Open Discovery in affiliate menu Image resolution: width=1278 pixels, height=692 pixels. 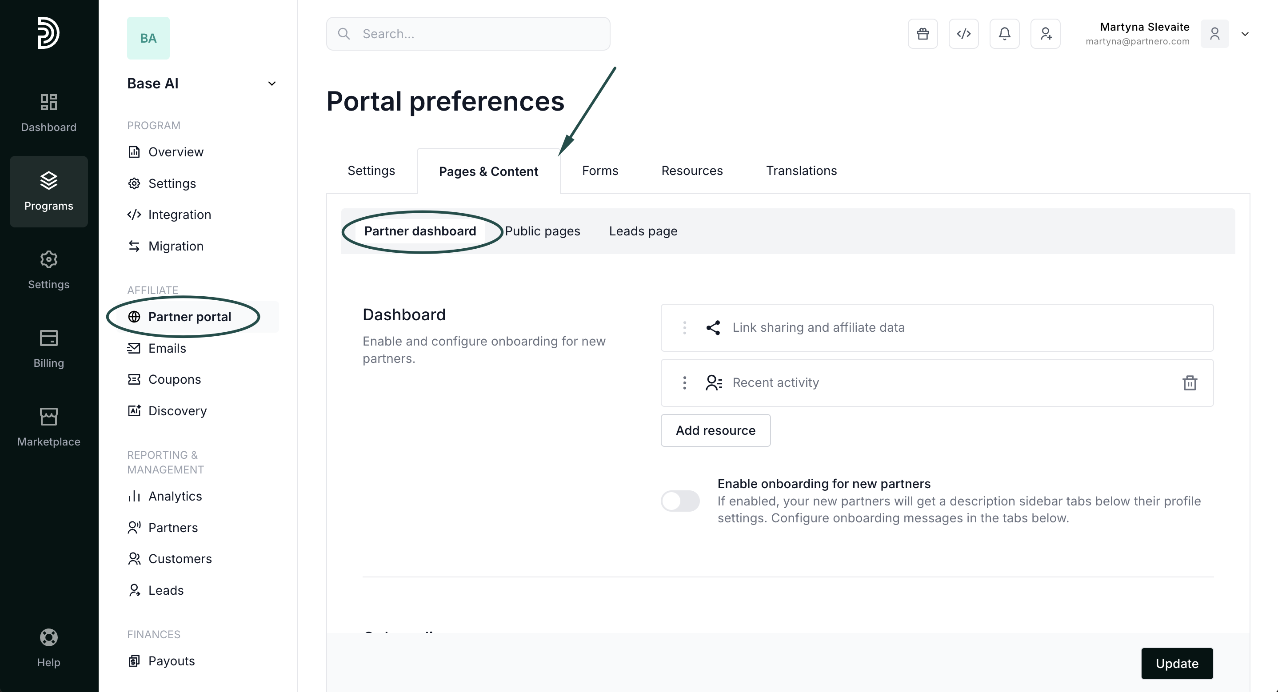coord(177,411)
